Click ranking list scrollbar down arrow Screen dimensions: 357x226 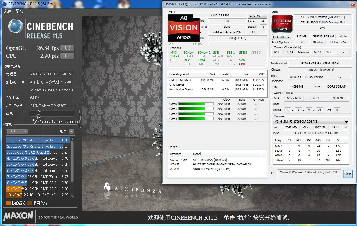click(72, 196)
